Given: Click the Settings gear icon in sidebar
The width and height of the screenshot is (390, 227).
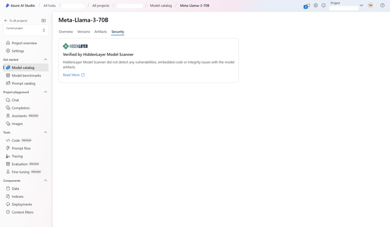Looking at the screenshot, I should click(8, 51).
